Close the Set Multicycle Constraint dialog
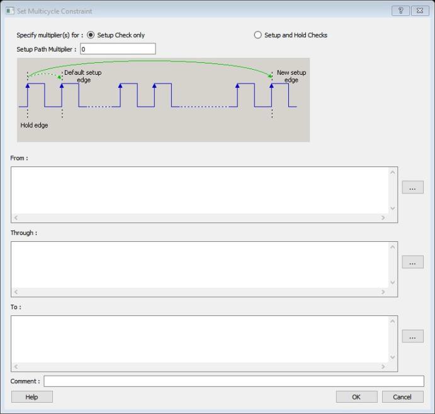435x414 pixels. coord(419,11)
